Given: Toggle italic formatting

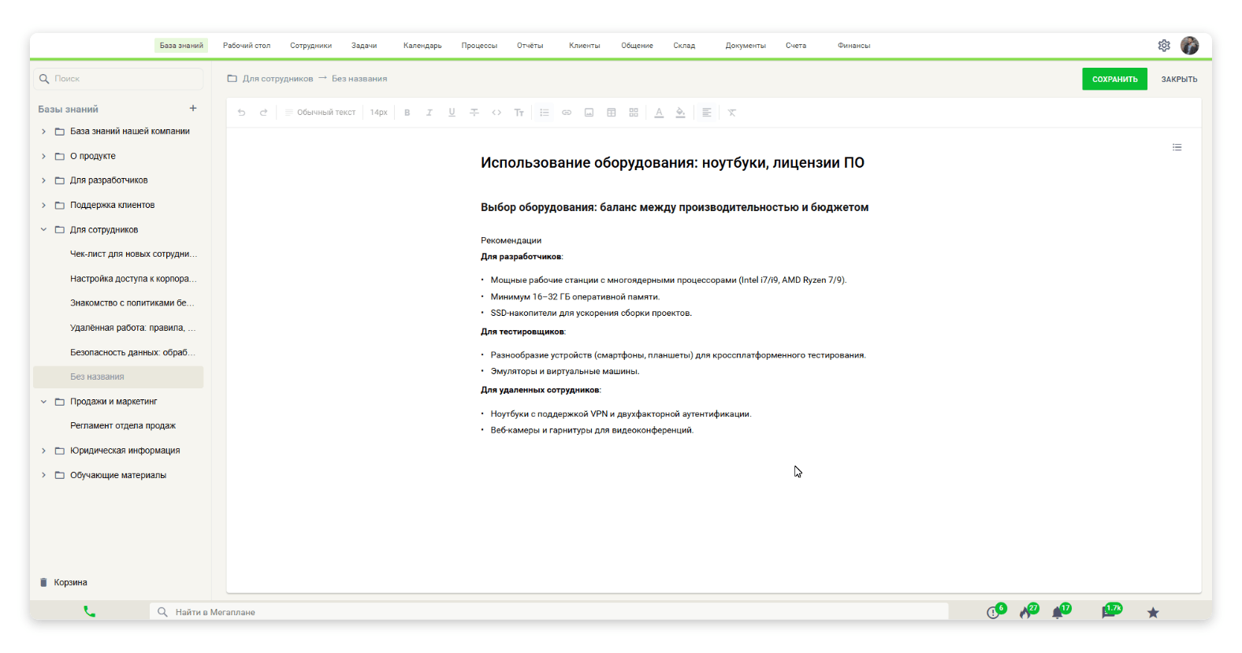Looking at the screenshot, I should [x=429, y=113].
